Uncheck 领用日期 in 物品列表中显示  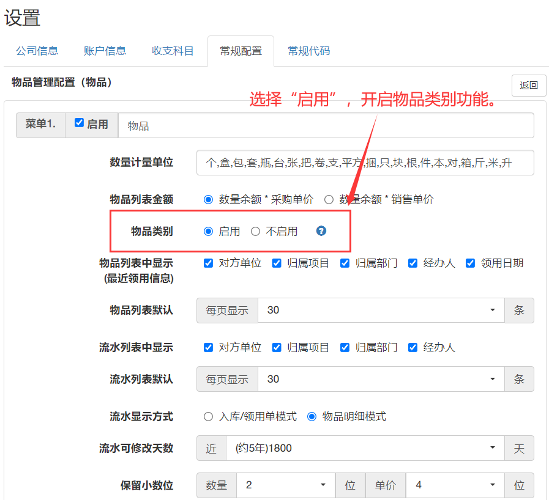click(x=470, y=263)
